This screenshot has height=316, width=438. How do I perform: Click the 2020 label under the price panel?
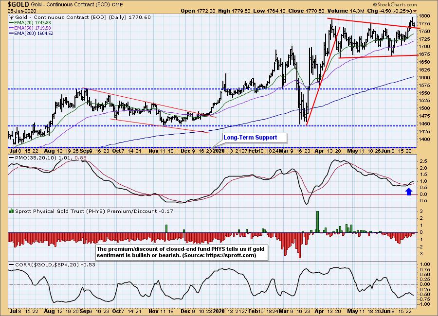(x=219, y=151)
